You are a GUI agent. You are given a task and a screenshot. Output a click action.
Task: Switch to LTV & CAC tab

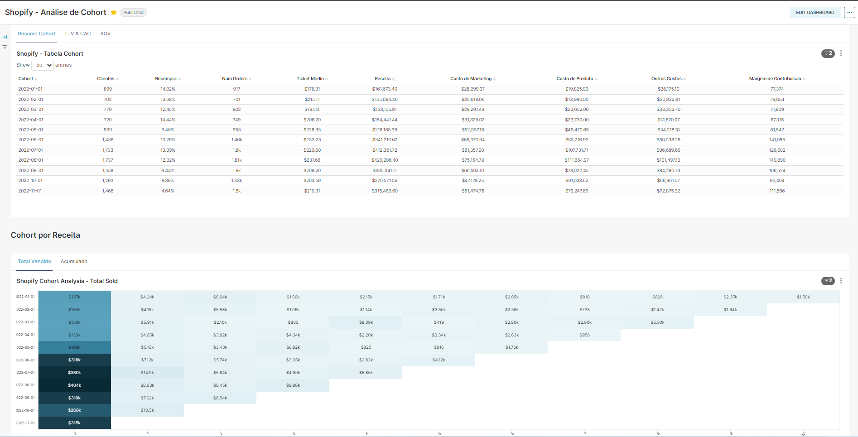pyautogui.click(x=78, y=34)
